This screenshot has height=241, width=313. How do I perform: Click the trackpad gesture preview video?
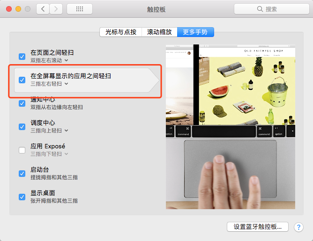pyautogui.click(x=231, y=127)
